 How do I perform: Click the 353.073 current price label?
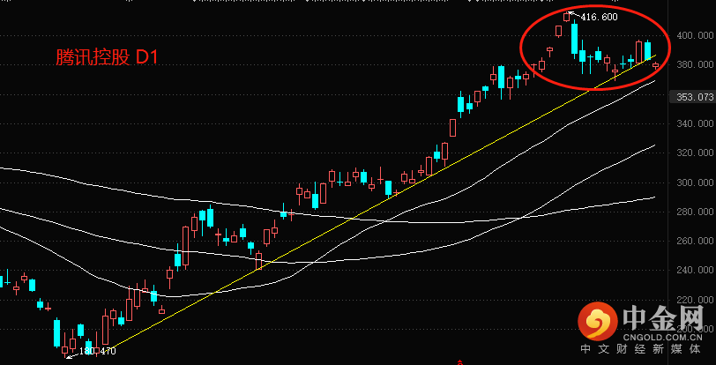(x=694, y=97)
